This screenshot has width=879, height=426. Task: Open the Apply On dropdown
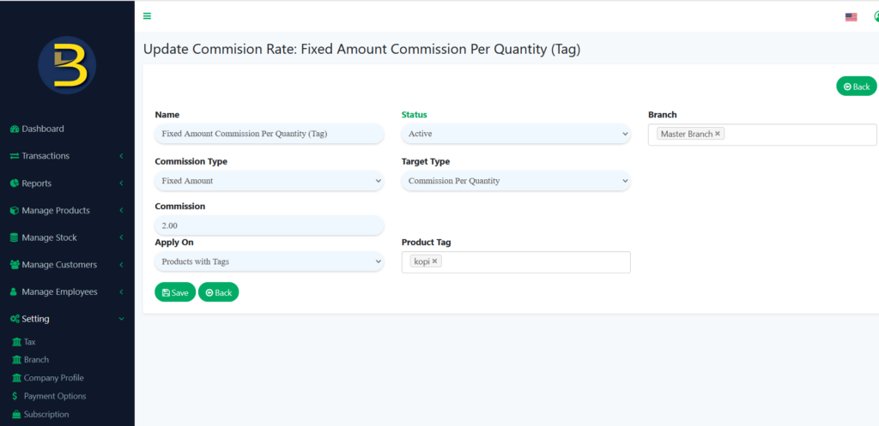[269, 261]
